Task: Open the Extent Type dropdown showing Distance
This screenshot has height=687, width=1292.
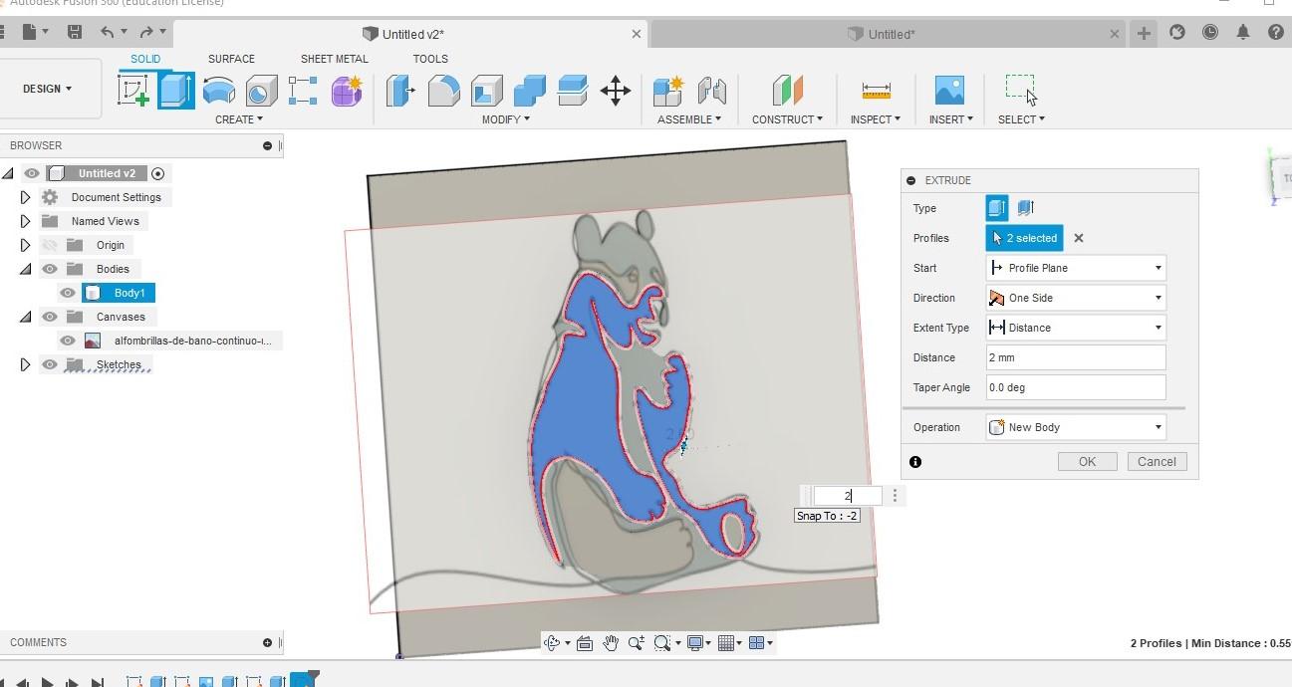Action: pos(1076,328)
